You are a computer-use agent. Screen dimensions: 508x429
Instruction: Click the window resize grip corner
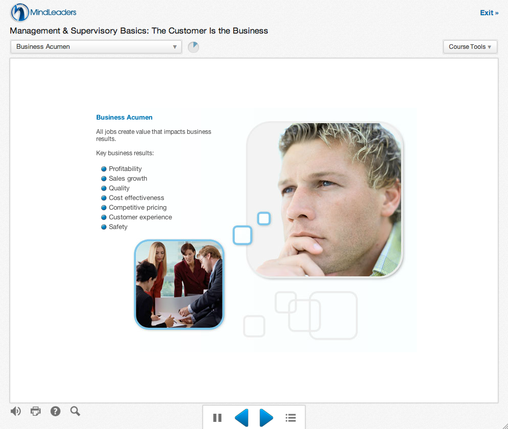coord(503,425)
